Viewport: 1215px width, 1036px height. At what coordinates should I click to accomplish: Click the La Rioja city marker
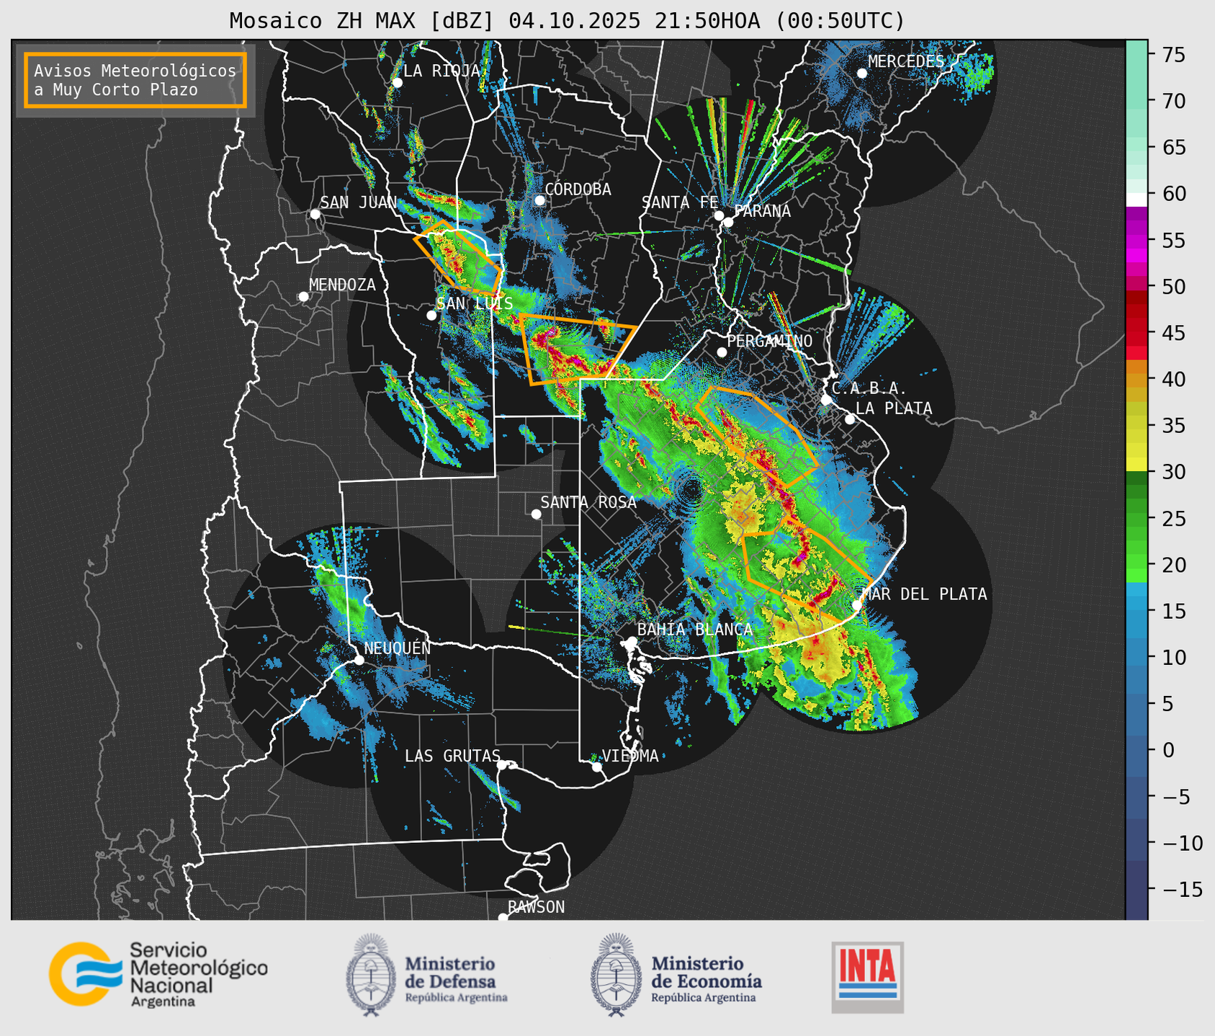point(397,82)
